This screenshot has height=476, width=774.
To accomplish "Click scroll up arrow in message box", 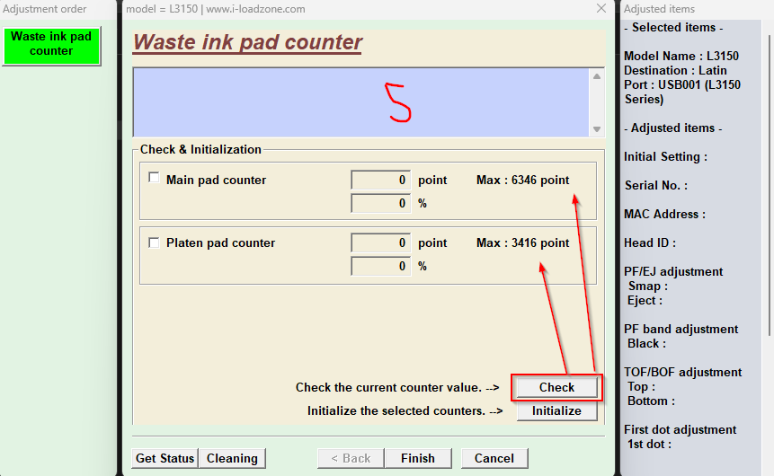I will click(595, 76).
